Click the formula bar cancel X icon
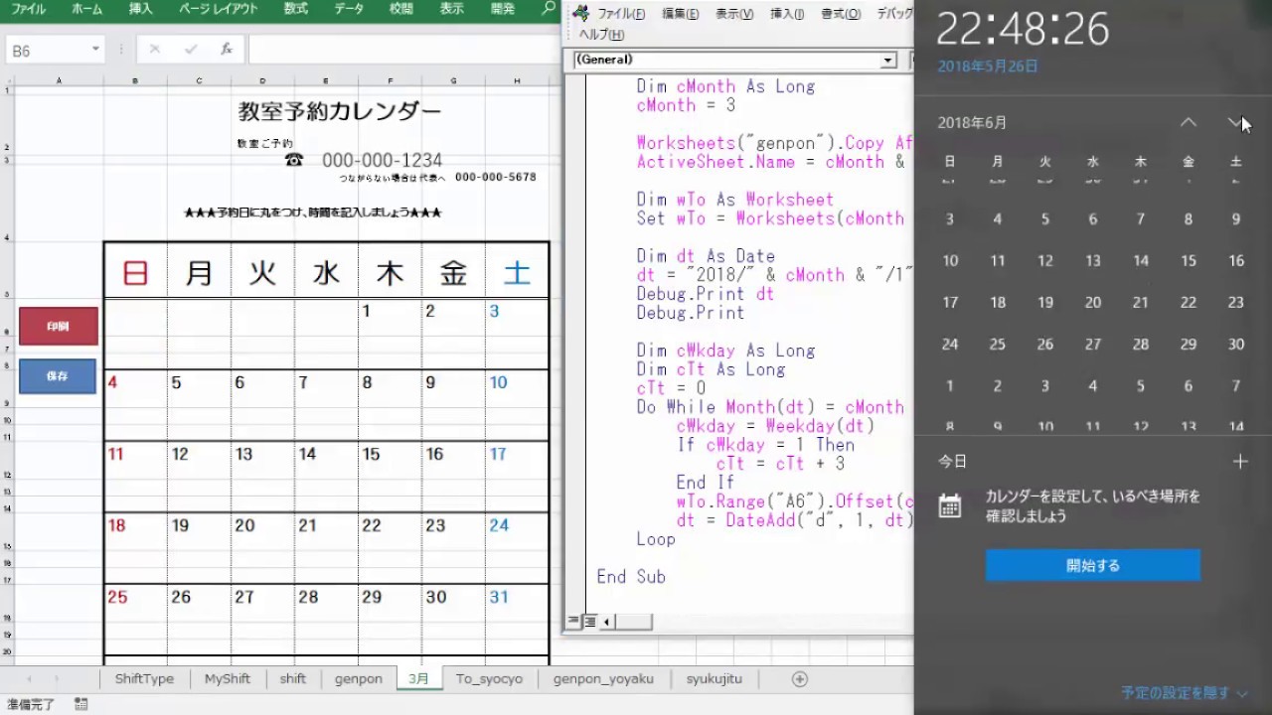Screen dimensions: 1272x715 155,49
